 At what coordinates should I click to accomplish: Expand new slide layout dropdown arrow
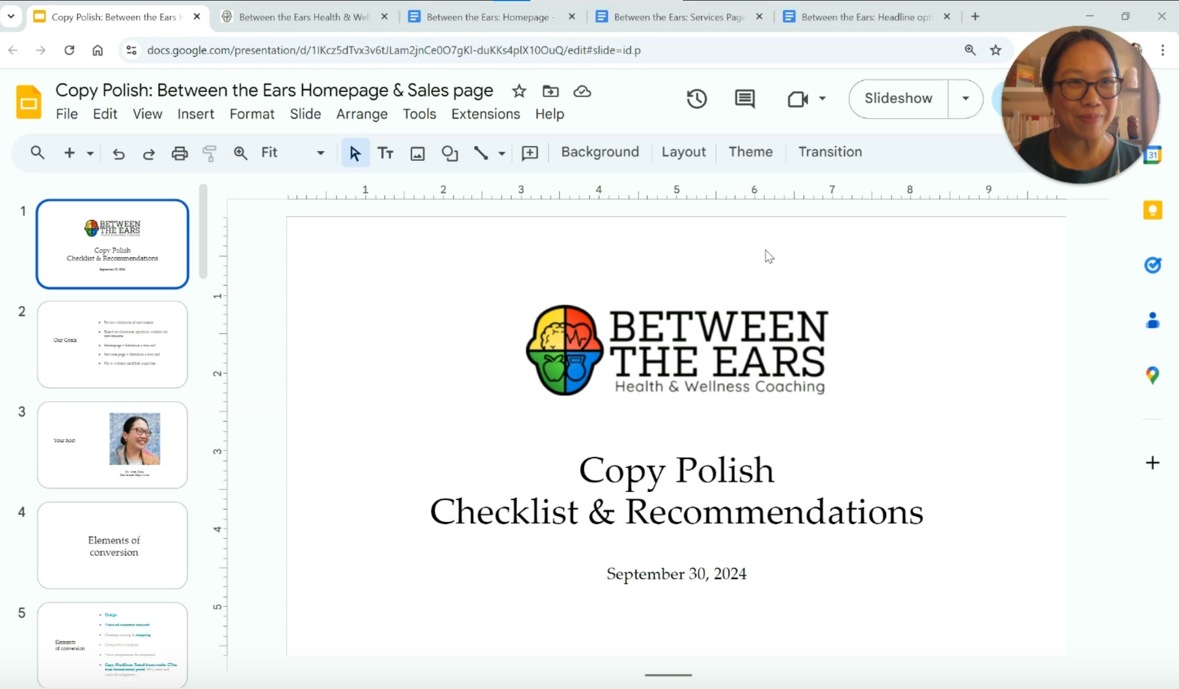90,153
